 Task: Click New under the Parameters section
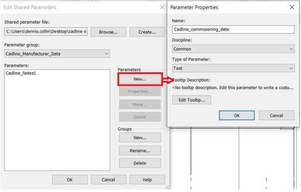tap(140, 79)
